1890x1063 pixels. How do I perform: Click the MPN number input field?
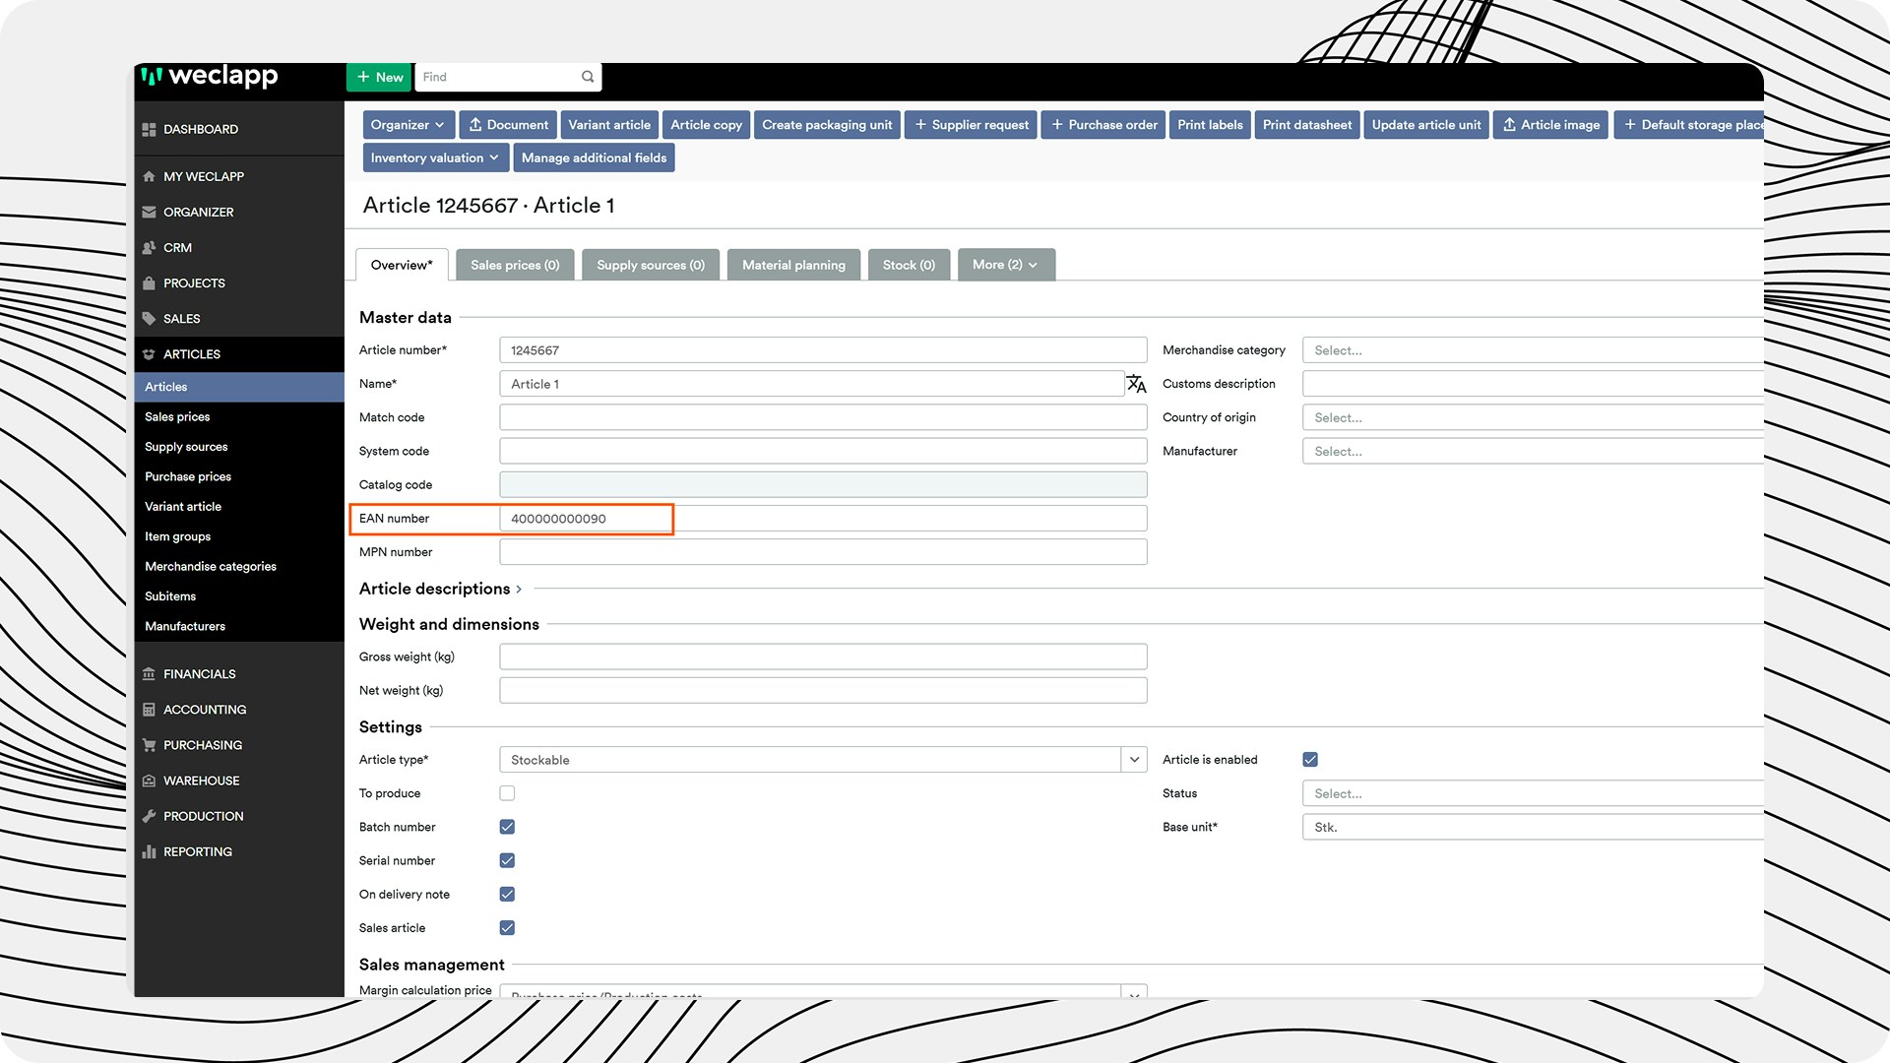pos(823,552)
